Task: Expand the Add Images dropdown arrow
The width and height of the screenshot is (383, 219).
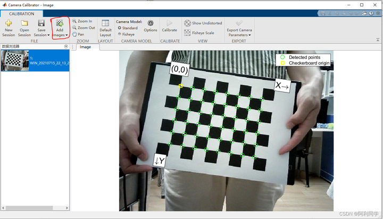Action: tap(66, 35)
